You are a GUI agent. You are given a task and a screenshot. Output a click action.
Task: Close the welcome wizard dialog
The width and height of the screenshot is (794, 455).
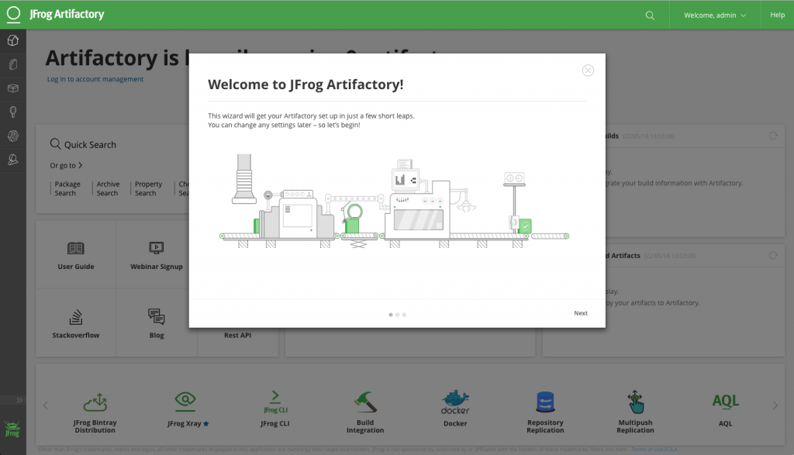click(x=588, y=71)
